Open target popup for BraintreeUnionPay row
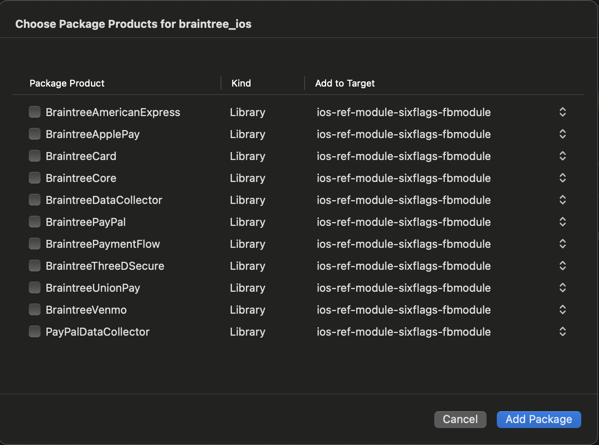The width and height of the screenshot is (599, 445). coord(562,288)
